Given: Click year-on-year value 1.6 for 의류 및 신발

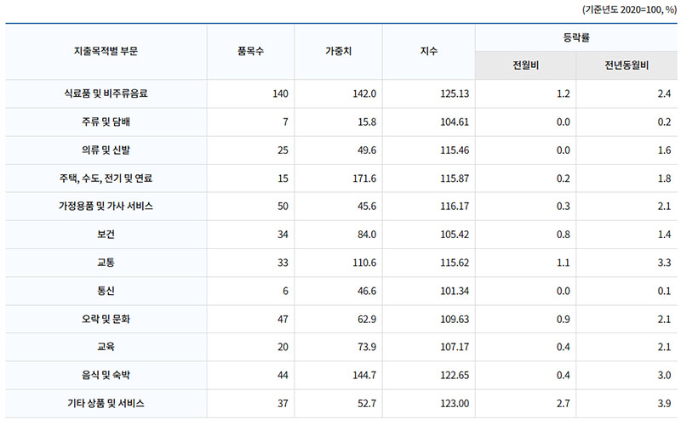Looking at the screenshot, I should (664, 150).
